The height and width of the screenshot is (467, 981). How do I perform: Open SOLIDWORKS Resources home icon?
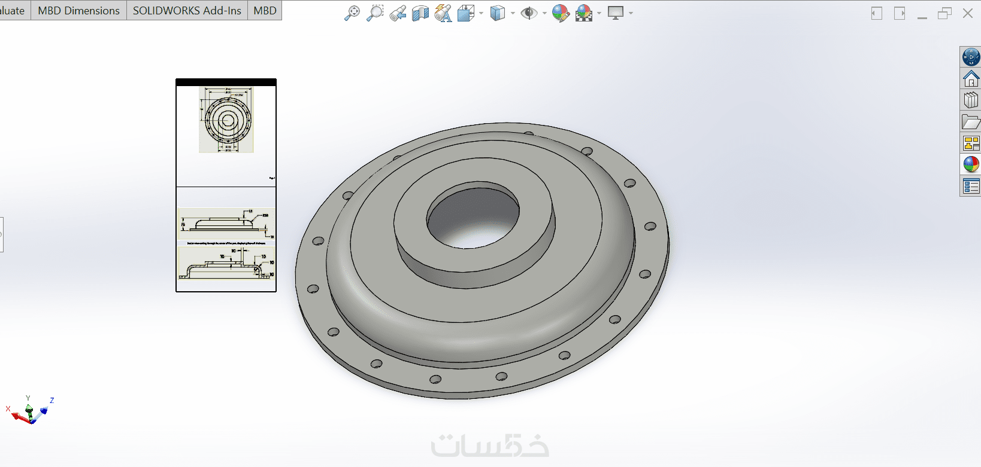(971, 79)
